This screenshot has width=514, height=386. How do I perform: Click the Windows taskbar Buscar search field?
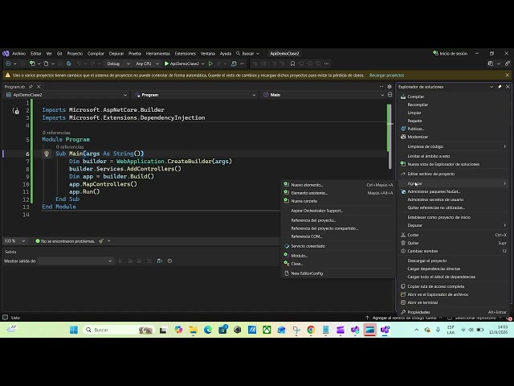[118, 330]
